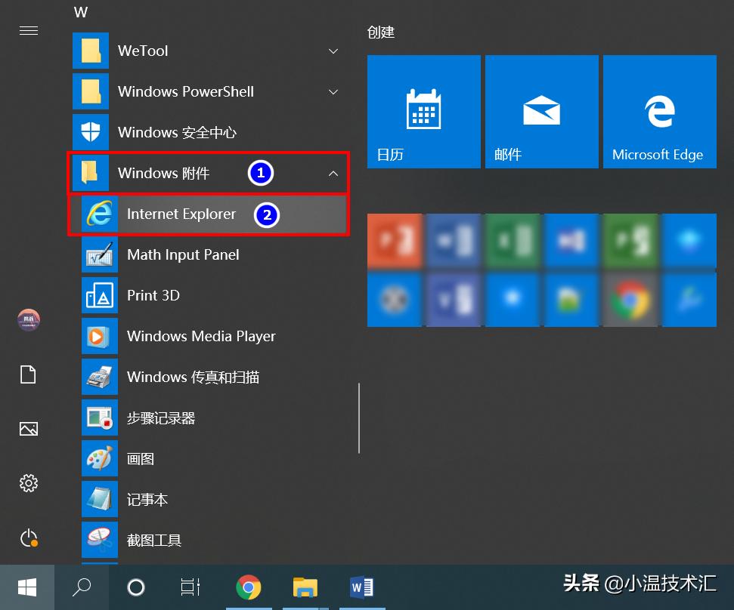Viewport: 734px width, 610px height.
Task: Open the Print 3D app
Action: (153, 295)
